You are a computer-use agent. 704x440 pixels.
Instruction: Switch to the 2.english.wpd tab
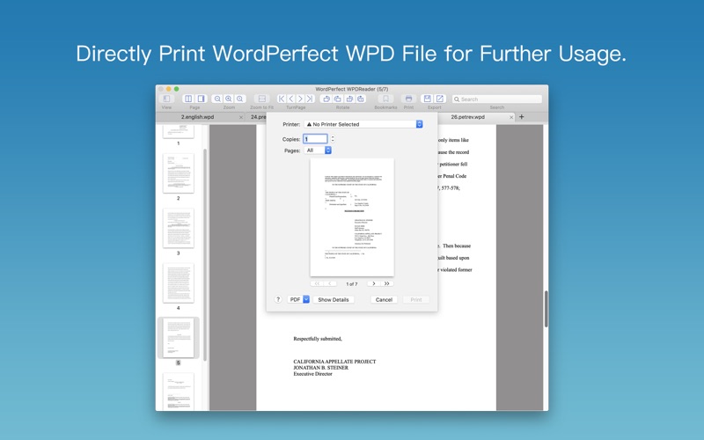197,117
